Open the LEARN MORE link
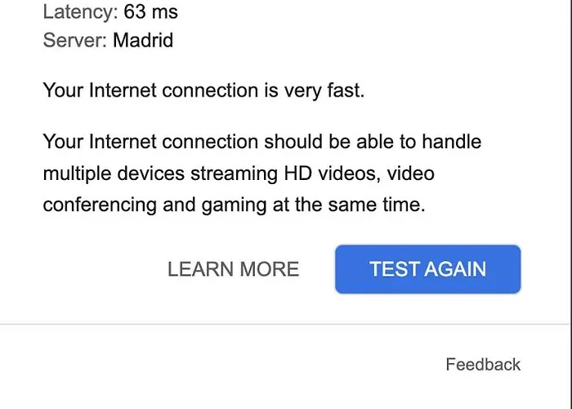The height and width of the screenshot is (409, 572). (233, 269)
